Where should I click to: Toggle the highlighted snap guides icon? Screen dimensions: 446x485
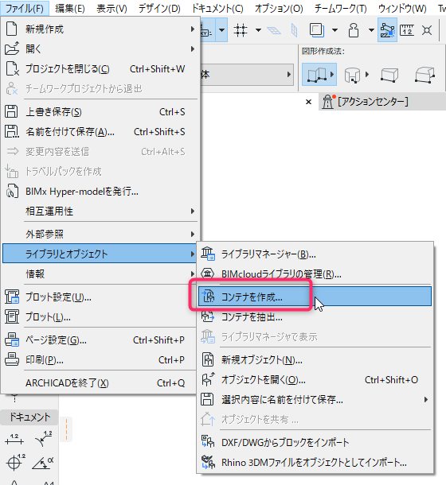[x=387, y=30]
